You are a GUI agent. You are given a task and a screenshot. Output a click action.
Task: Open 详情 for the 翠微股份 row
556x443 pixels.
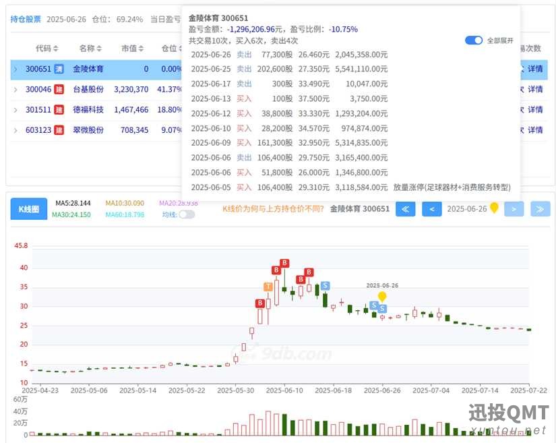tap(535, 130)
